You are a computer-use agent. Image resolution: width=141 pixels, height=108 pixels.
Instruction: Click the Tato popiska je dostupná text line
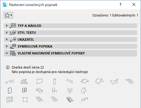click(x=50, y=72)
